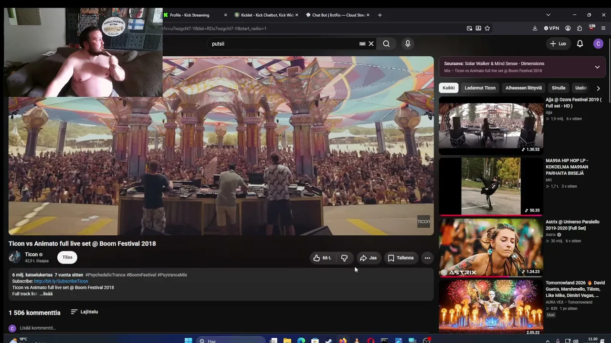Open the terminal icon on the taskbar
The image size is (611, 343).
pyautogui.click(x=384, y=341)
